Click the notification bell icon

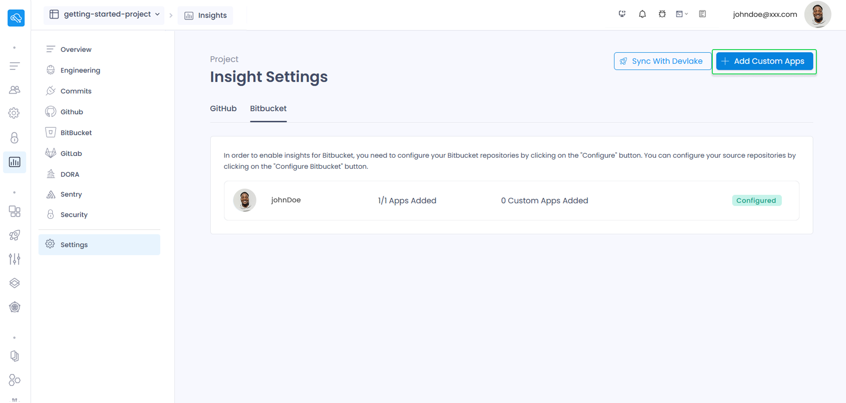642,14
